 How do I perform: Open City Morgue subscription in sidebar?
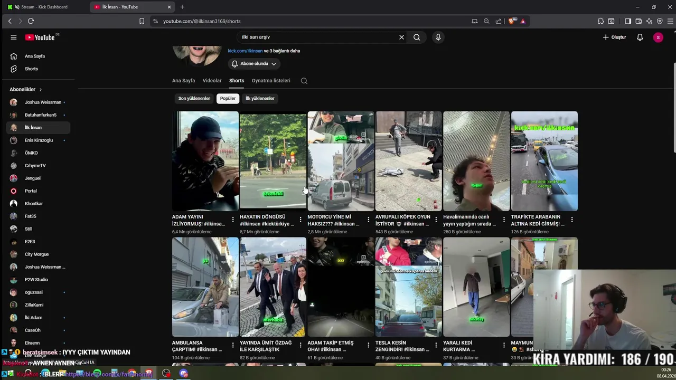tap(38, 254)
